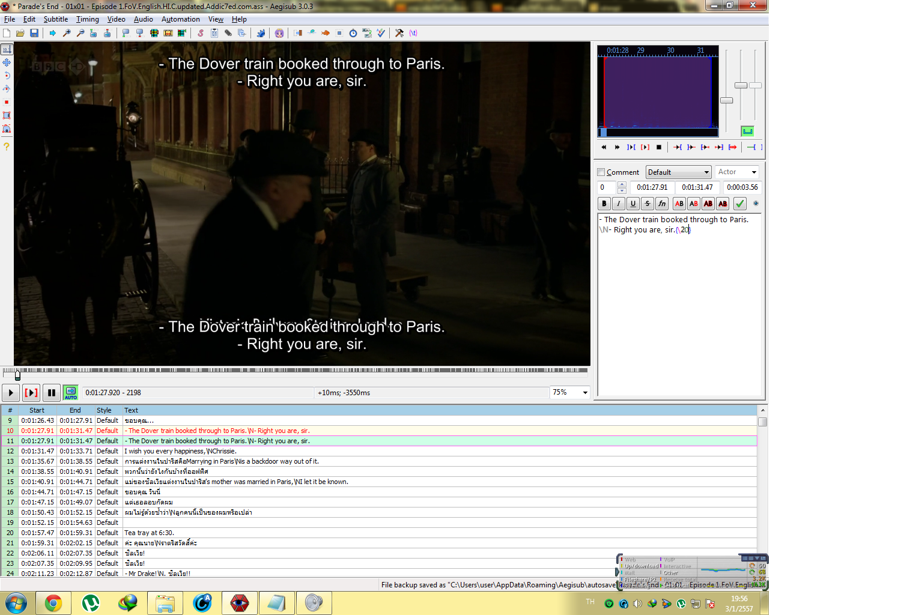Open the Video menu
This screenshot has height=615, width=901.
117,19
